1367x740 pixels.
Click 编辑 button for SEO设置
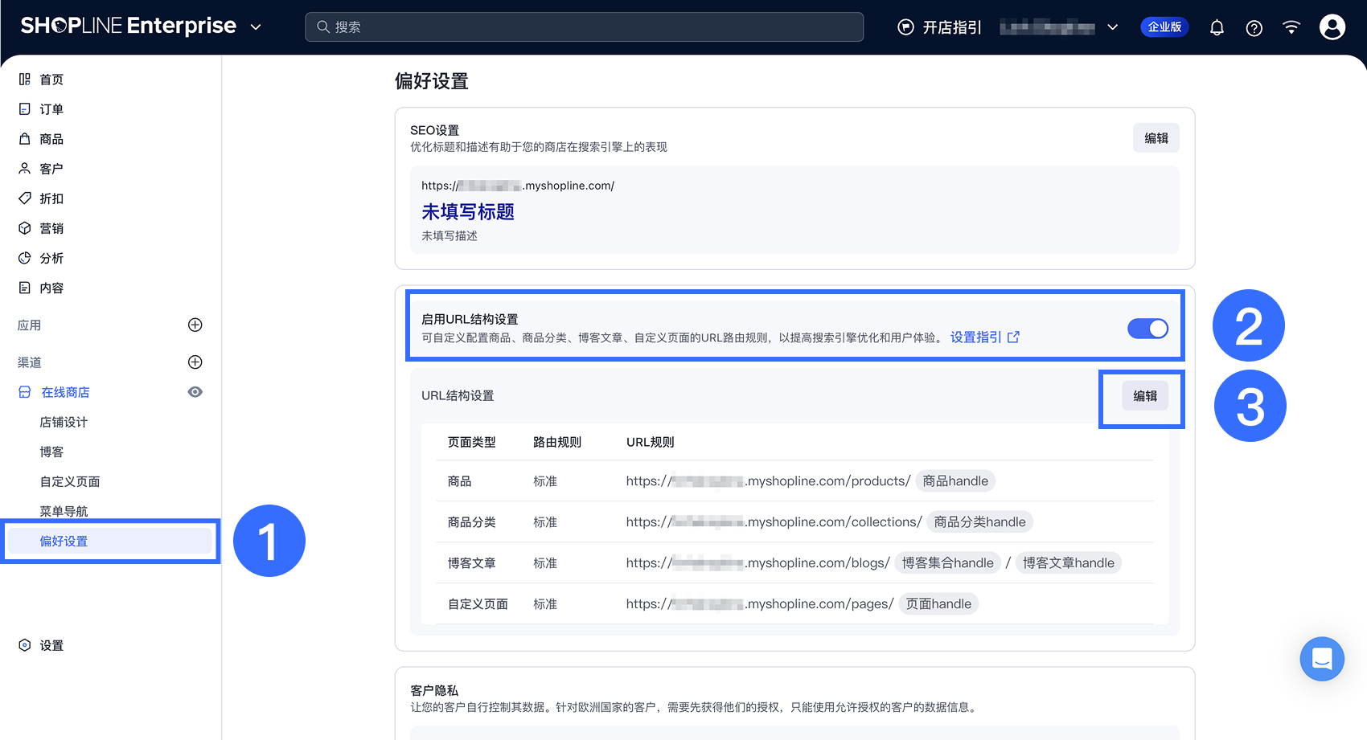point(1156,138)
